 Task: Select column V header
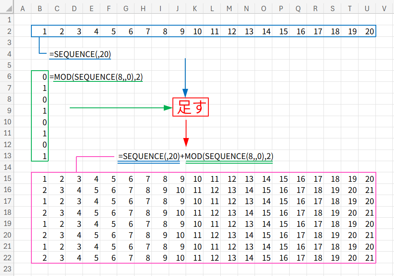384,9
